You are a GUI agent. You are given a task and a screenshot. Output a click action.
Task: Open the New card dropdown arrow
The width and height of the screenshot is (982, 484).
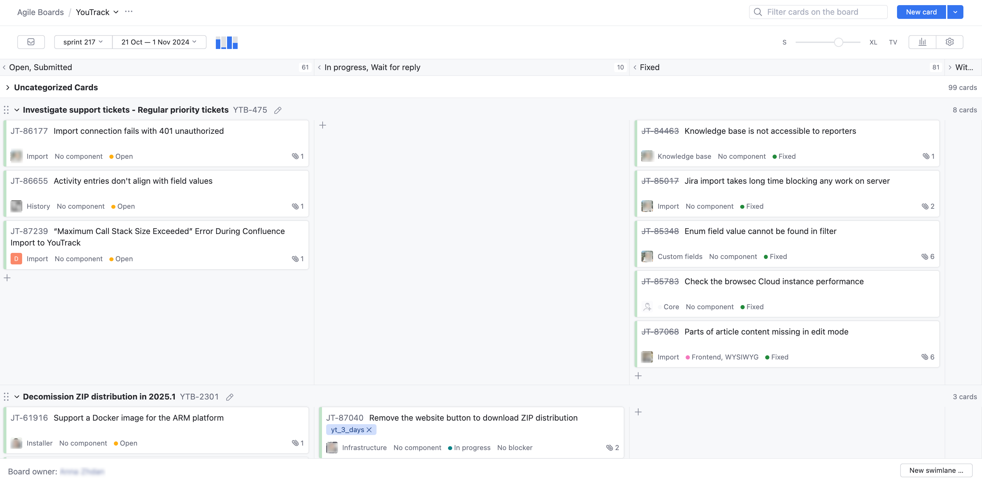[x=955, y=12]
